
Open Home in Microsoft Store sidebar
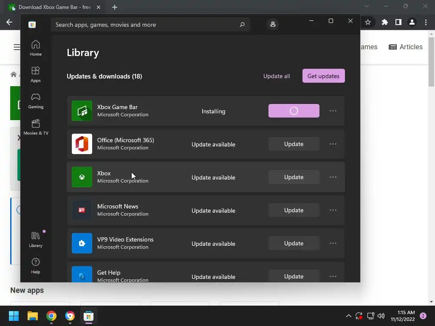36,48
